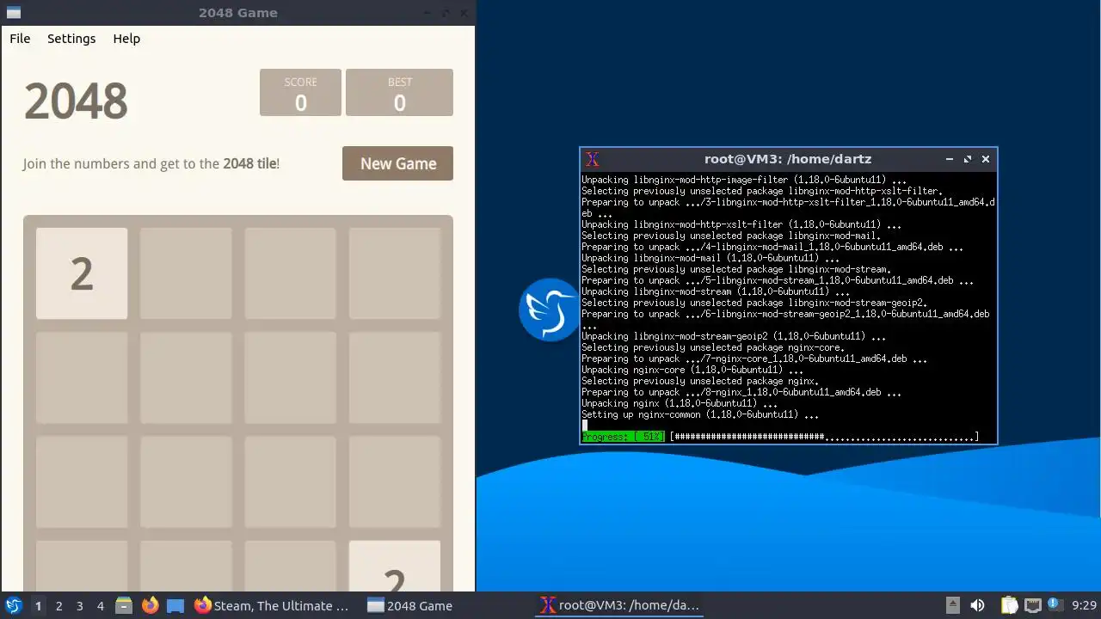The image size is (1101, 619).
Task: Click the show desktop icon in taskbar
Action: [175, 605]
